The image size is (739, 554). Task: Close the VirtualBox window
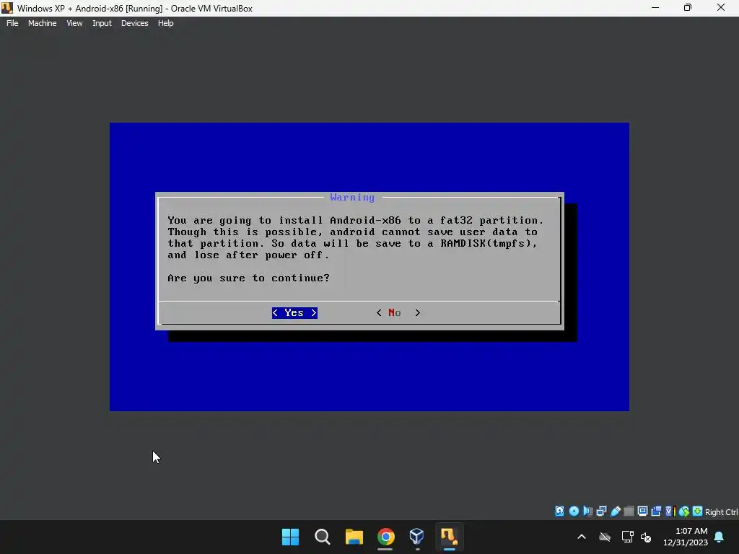tap(721, 8)
